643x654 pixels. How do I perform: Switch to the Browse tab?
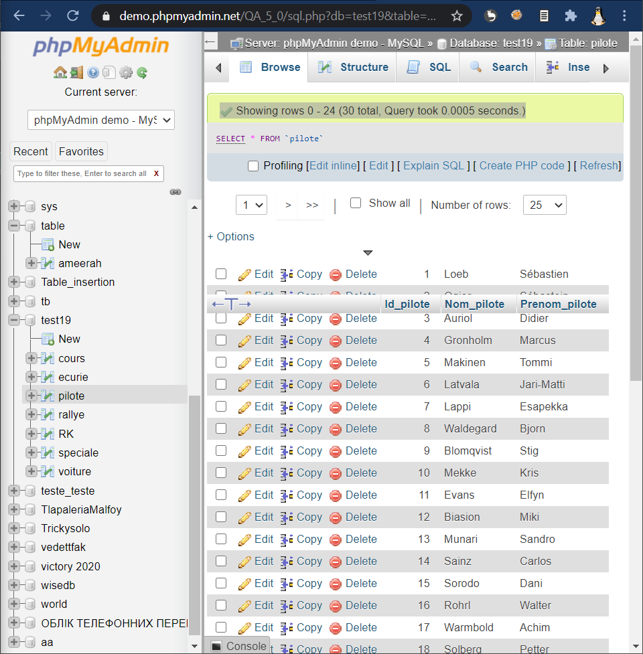(x=269, y=67)
